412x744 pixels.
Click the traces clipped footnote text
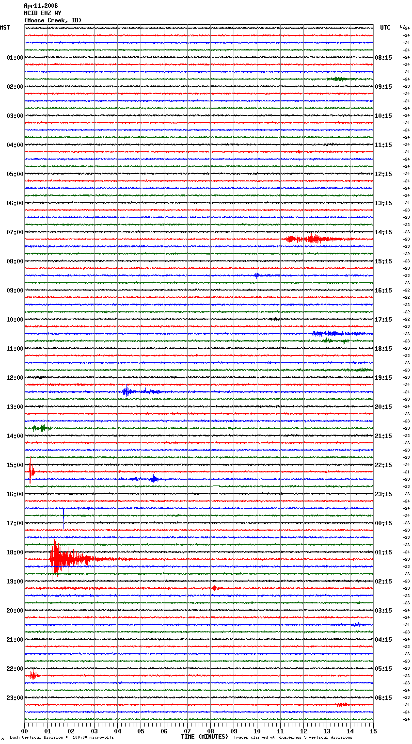[293, 737]
